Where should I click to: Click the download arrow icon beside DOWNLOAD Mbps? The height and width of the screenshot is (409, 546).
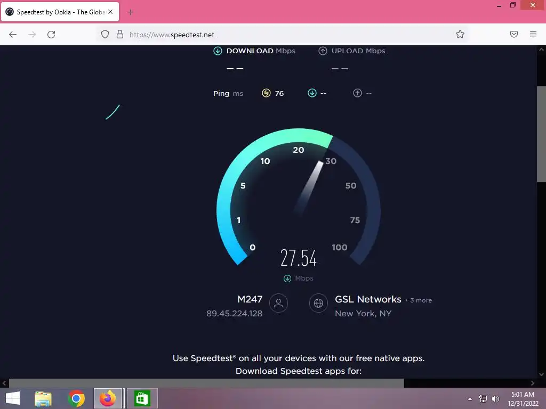click(x=218, y=51)
